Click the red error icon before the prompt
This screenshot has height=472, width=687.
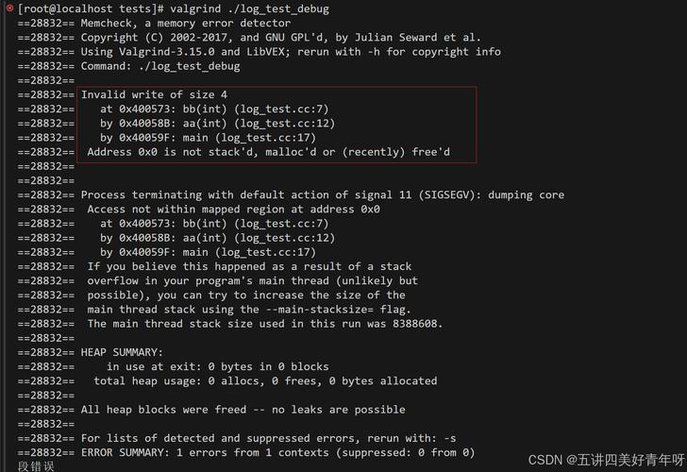click(x=8, y=9)
